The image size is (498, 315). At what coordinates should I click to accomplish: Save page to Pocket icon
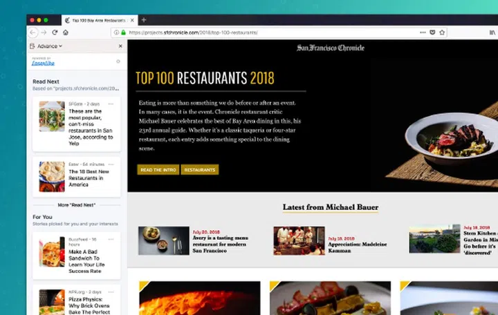click(432, 32)
